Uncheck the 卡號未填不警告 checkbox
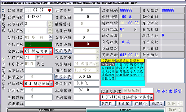The width and height of the screenshot is (186, 112). 3,59
